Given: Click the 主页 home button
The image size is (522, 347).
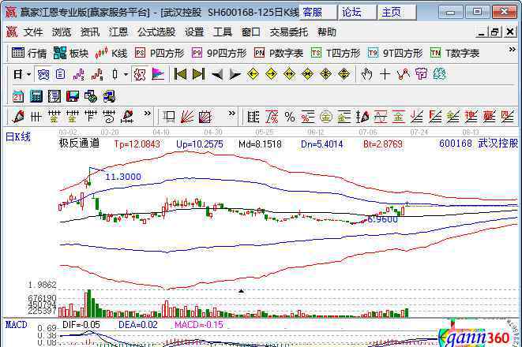Looking at the screenshot, I should (x=396, y=13).
